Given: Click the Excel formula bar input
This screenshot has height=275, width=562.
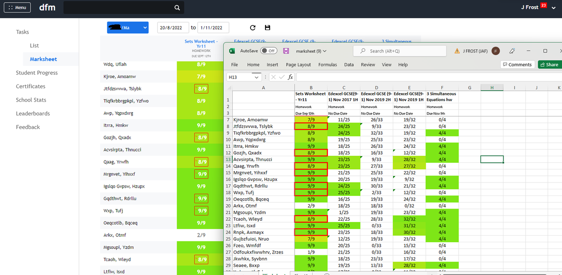Looking at the screenshot, I should click(x=429, y=77).
